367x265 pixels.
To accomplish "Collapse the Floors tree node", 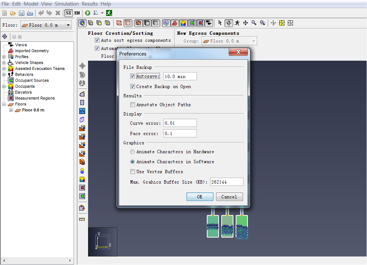I will tap(4, 104).
